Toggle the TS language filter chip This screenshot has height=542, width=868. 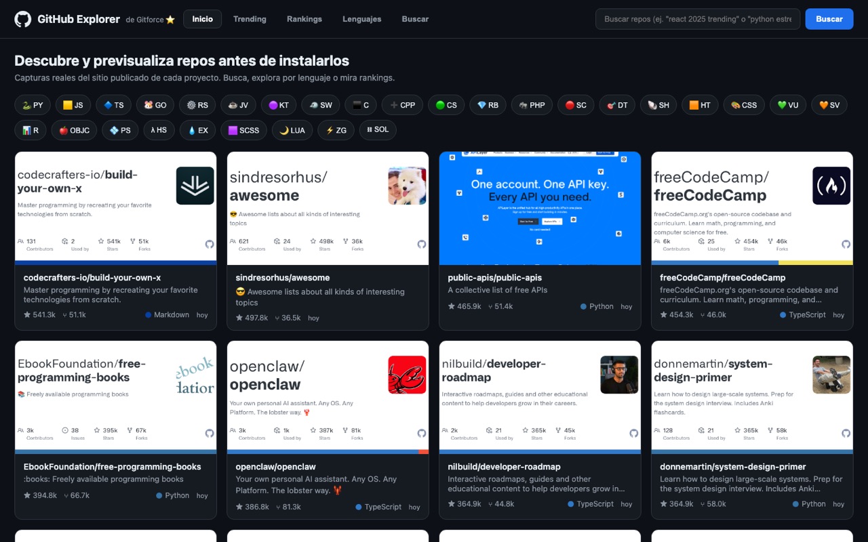click(x=113, y=105)
